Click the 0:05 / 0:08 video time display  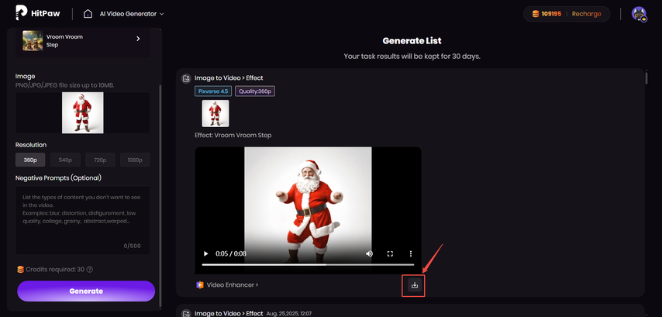[231, 253]
